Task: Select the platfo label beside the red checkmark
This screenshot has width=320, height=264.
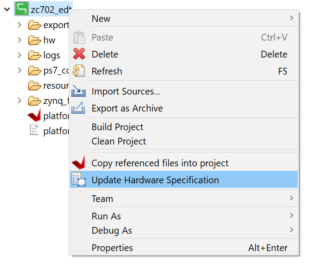Action: coord(56,116)
